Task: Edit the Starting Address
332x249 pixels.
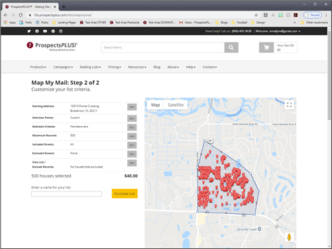Action: pos(132,107)
